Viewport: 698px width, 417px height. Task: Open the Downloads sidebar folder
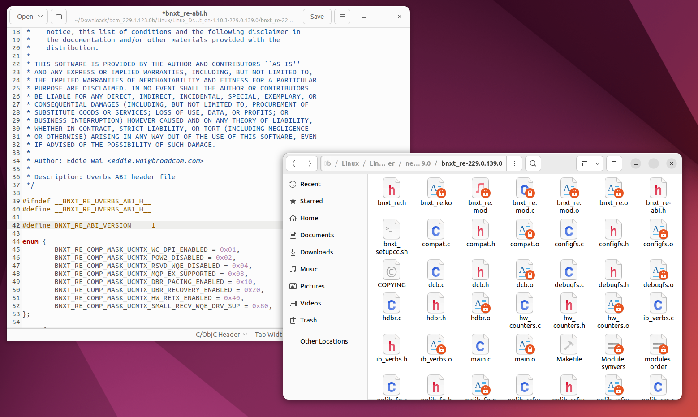316,252
